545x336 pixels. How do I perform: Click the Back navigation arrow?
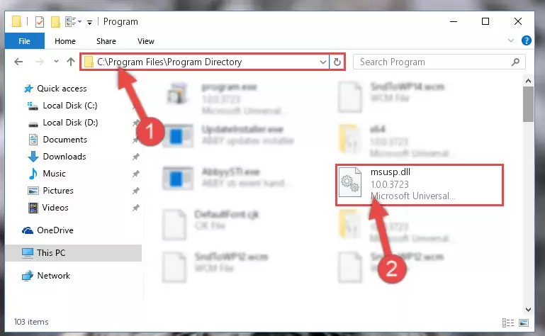[18, 62]
